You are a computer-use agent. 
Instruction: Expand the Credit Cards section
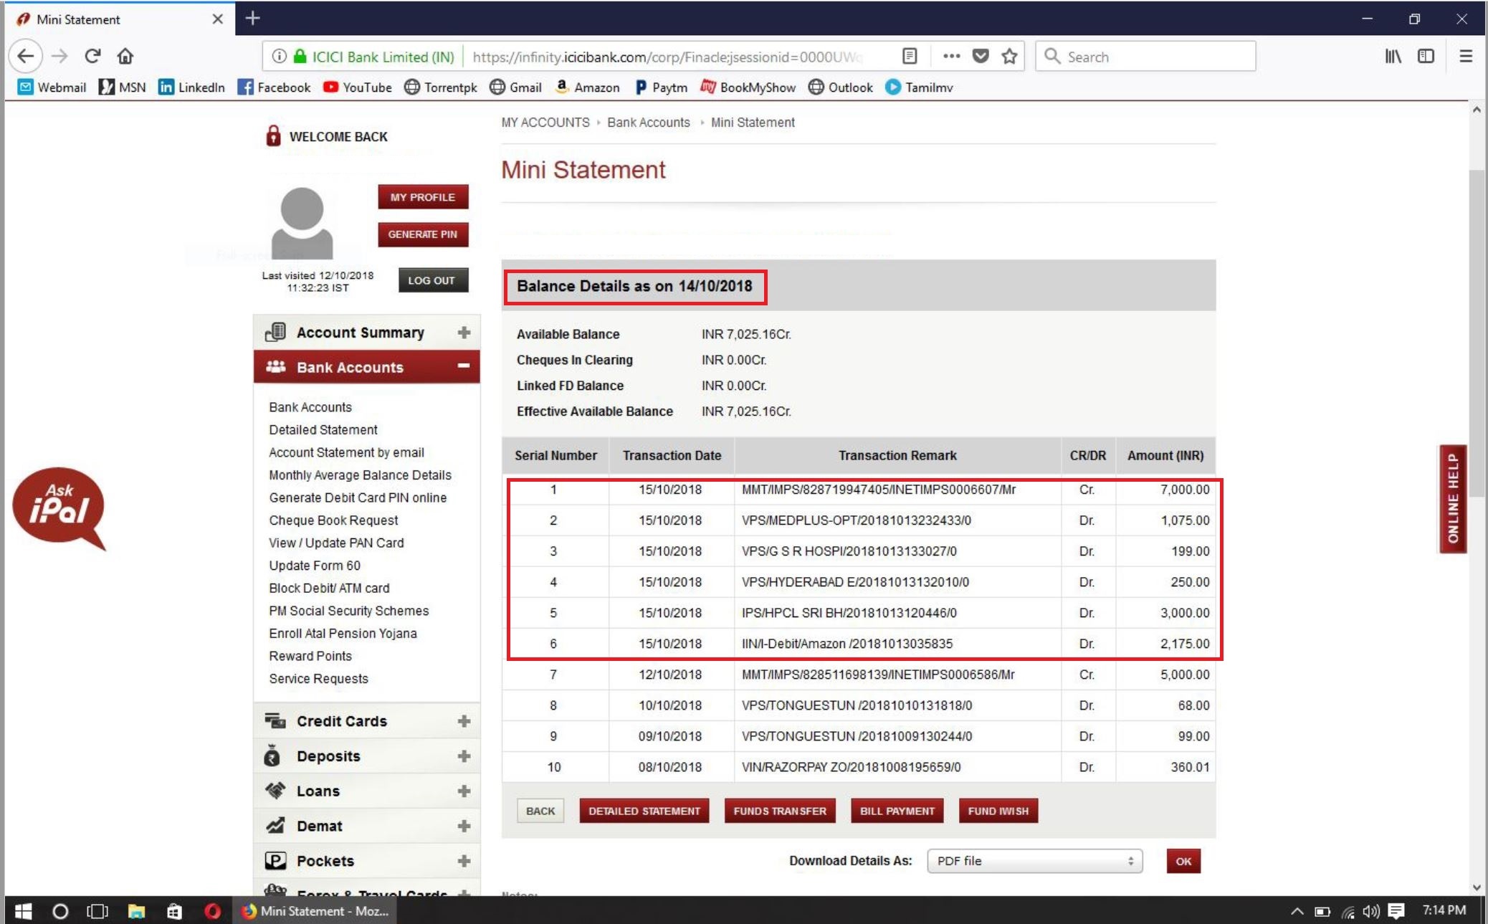point(464,721)
